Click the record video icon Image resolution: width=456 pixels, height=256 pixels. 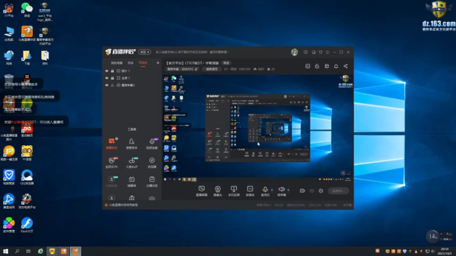pos(303,191)
